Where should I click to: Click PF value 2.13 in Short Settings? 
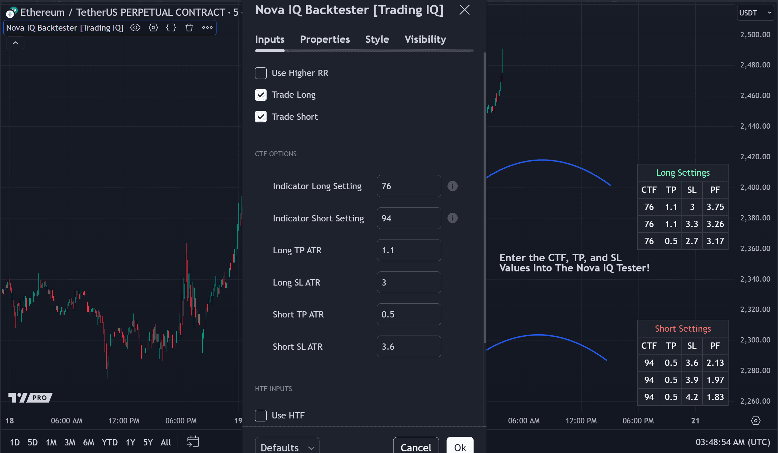point(715,363)
